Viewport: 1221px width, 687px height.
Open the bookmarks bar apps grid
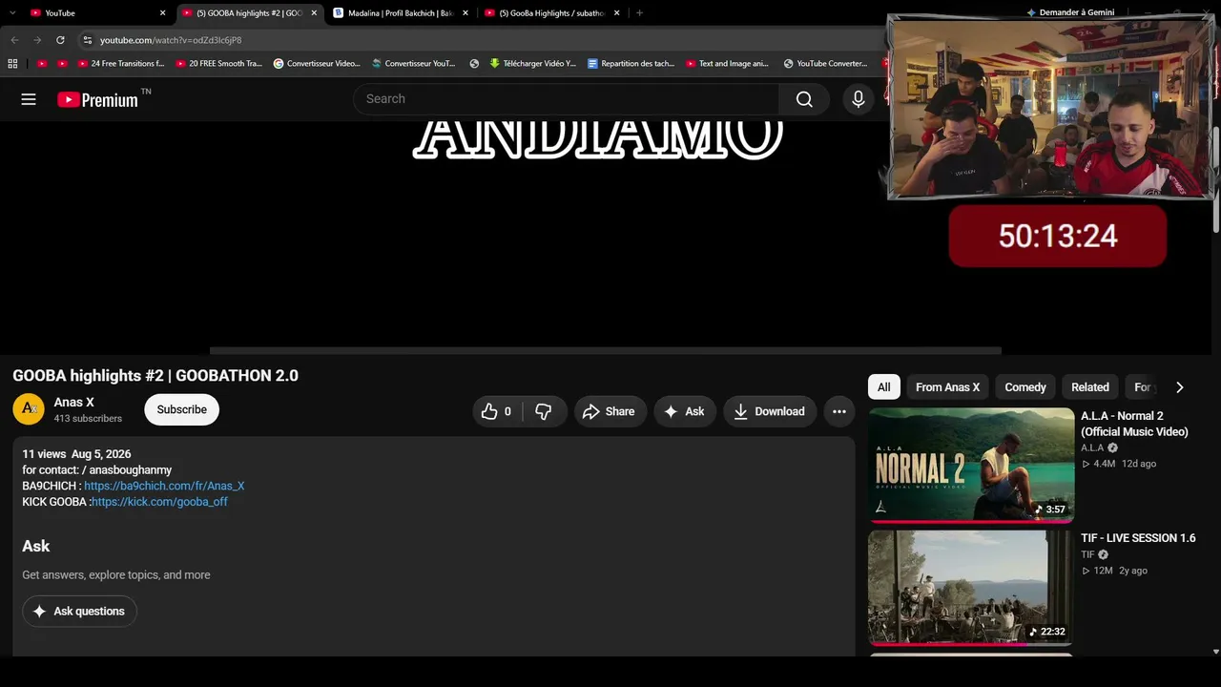click(x=12, y=64)
